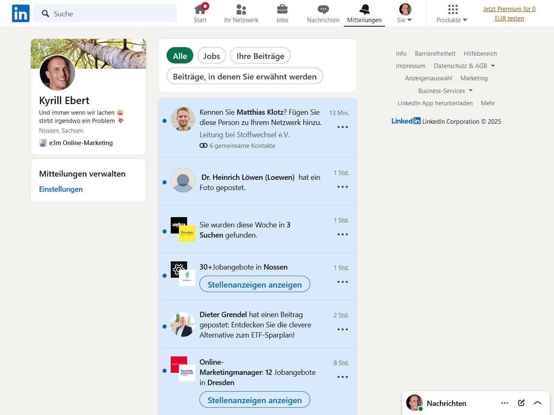Go to the Start home icon

[200, 13]
